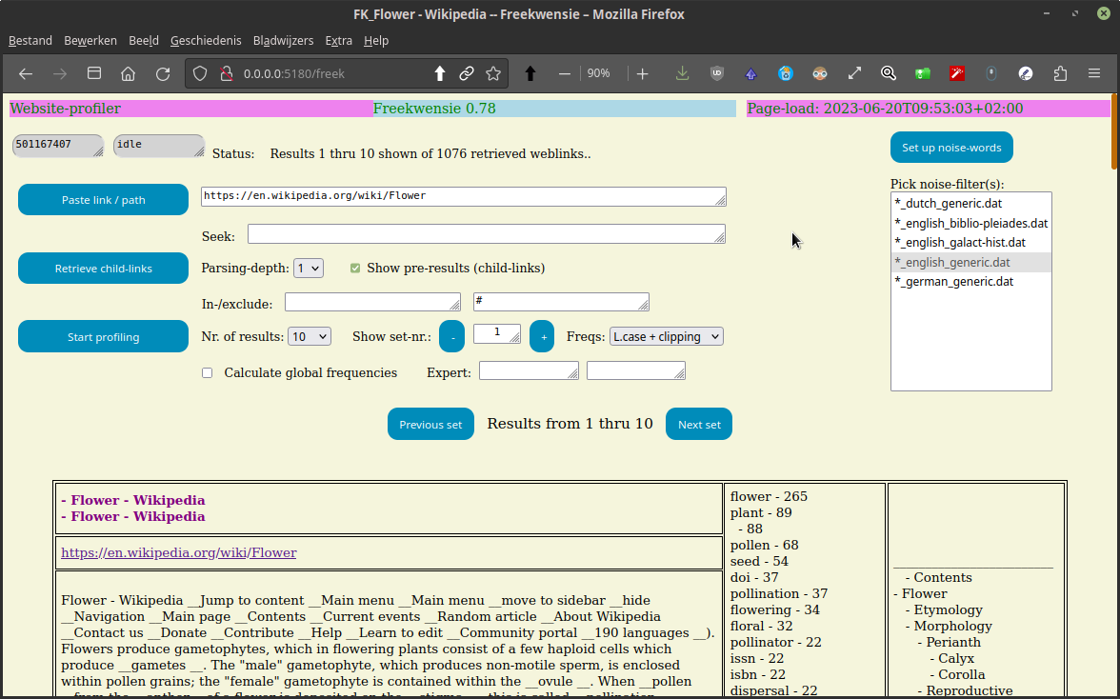Click the red magic-wand extension icon
The height and width of the screenshot is (699, 1120).
pos(957,73)
